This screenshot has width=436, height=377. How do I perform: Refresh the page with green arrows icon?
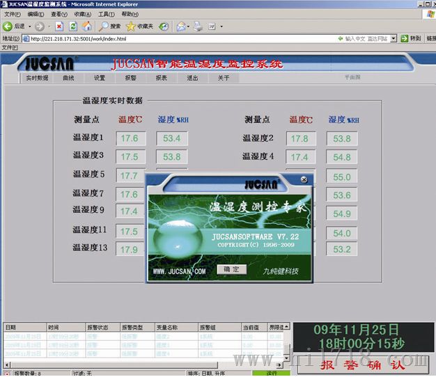tap(73, 26)
